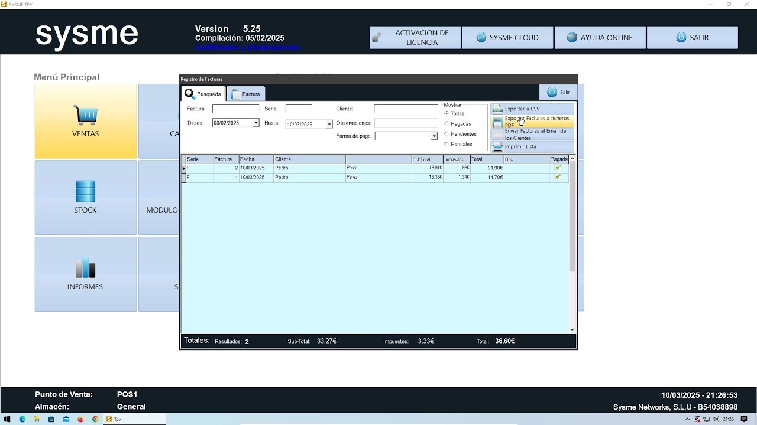The height and width of the screenshot is (425, 757).
Task: Sort by the Impuestos column header
Action: pyautogui.click(x=457, y=159)
